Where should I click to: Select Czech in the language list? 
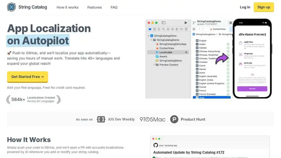[201, 66]
